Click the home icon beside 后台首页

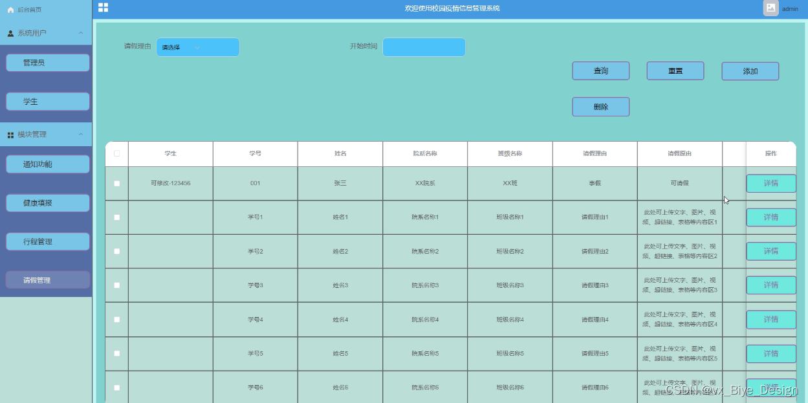[10, 10]
